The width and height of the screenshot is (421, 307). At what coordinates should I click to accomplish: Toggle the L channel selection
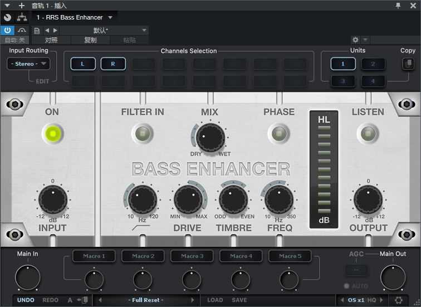pos(83,64)
